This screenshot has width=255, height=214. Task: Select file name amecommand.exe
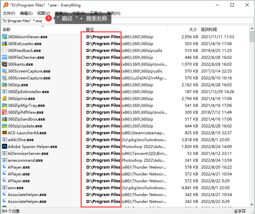[x=25, y=160]
